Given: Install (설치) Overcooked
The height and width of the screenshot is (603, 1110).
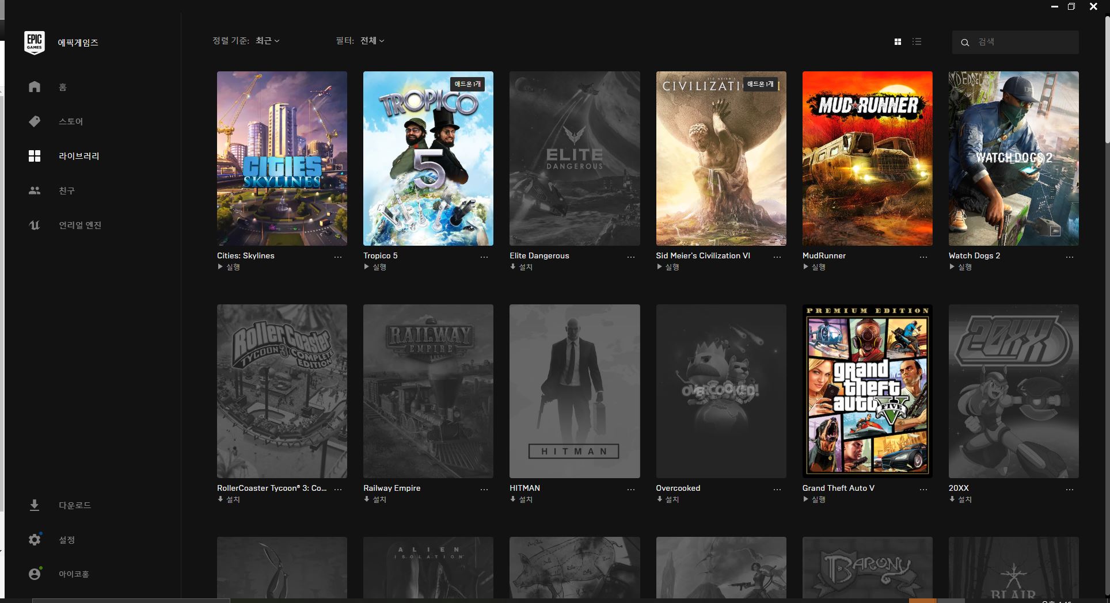Looking at the screenshot, I should pos(668,499).
